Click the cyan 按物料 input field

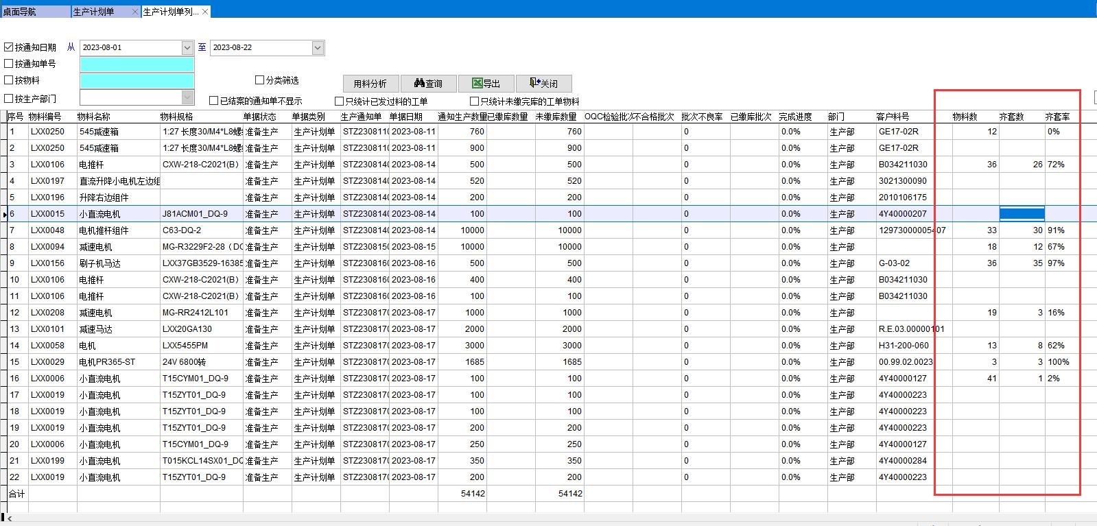pyautogui.click(x=137, y=81)
